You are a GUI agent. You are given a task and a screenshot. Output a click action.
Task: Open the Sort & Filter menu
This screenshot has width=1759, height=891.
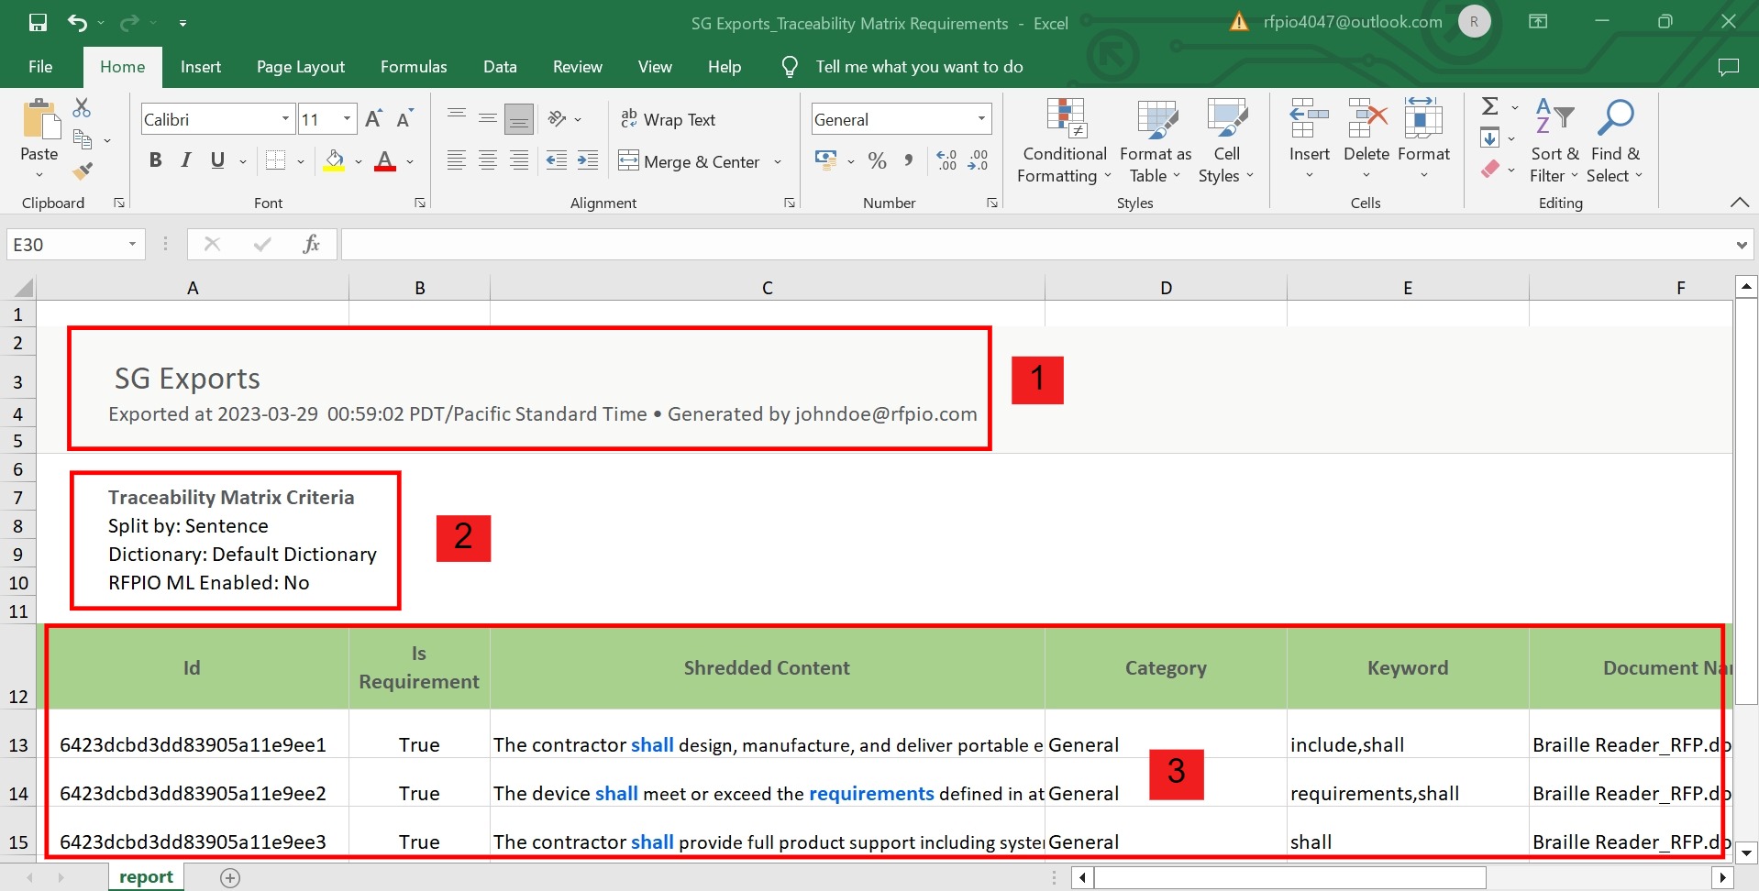pyautogui.click(x=1554, y=141)
